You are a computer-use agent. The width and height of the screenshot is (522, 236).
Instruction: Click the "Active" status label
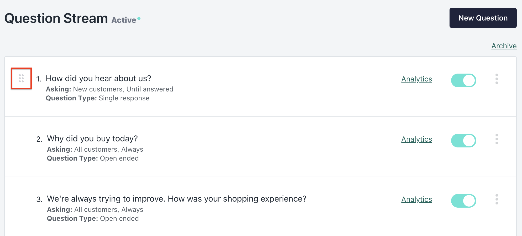[124, 20]
